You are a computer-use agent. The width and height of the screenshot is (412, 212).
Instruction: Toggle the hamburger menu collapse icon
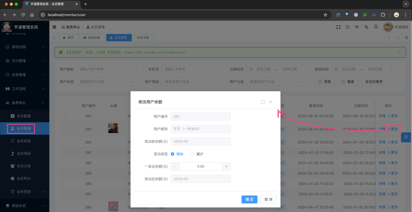[54, 27]
